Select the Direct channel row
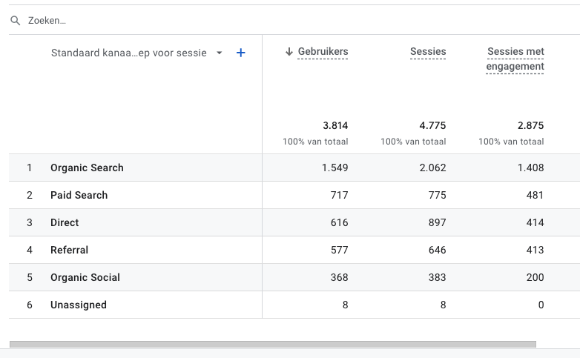Viewport: 580px width, 358px height. click(x=65, y=222)
